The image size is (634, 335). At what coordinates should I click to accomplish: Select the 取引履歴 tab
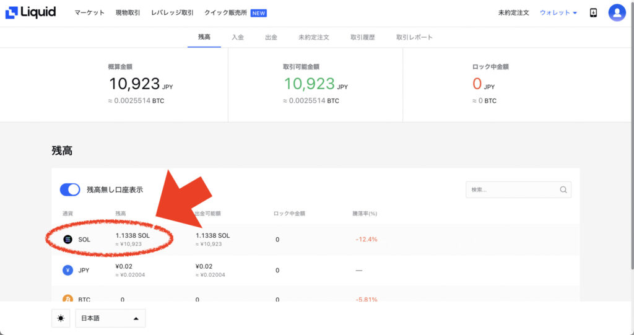coord(363,37)
